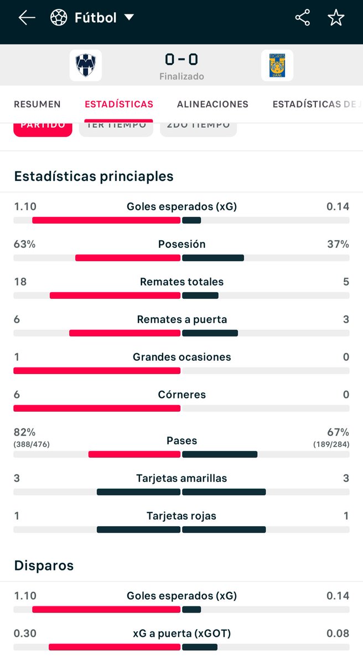363x664 pixels.
Task: Tap the share icon
Action: (x=303, y=18)
